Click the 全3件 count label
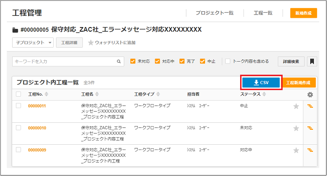The width and height of the screenshot is (327, 176). [x=89, y=83]
